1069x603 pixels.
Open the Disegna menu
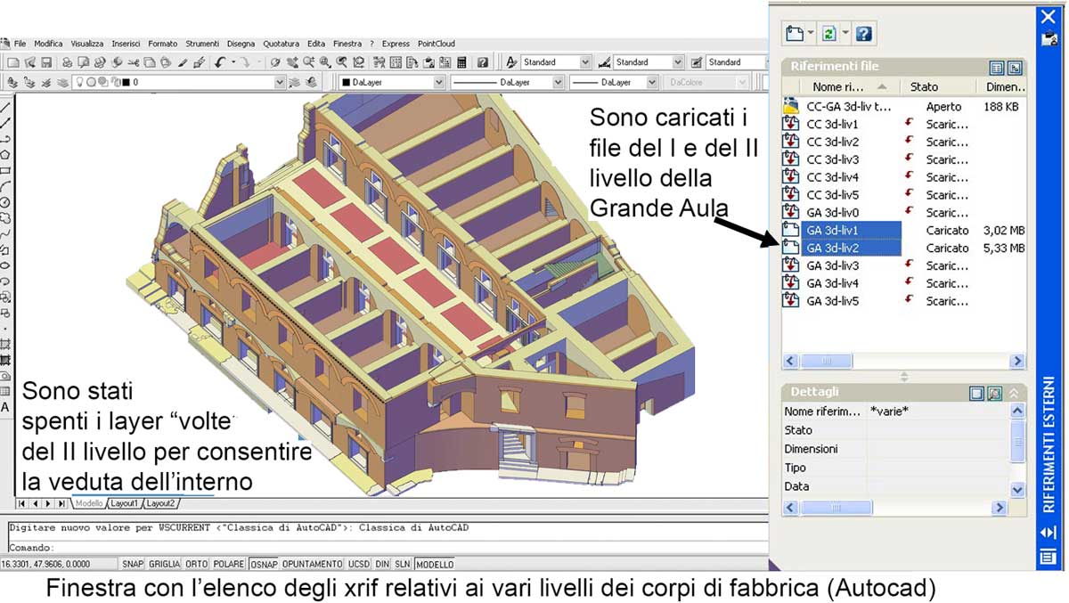pyautogui.click(x=241, y=43)
